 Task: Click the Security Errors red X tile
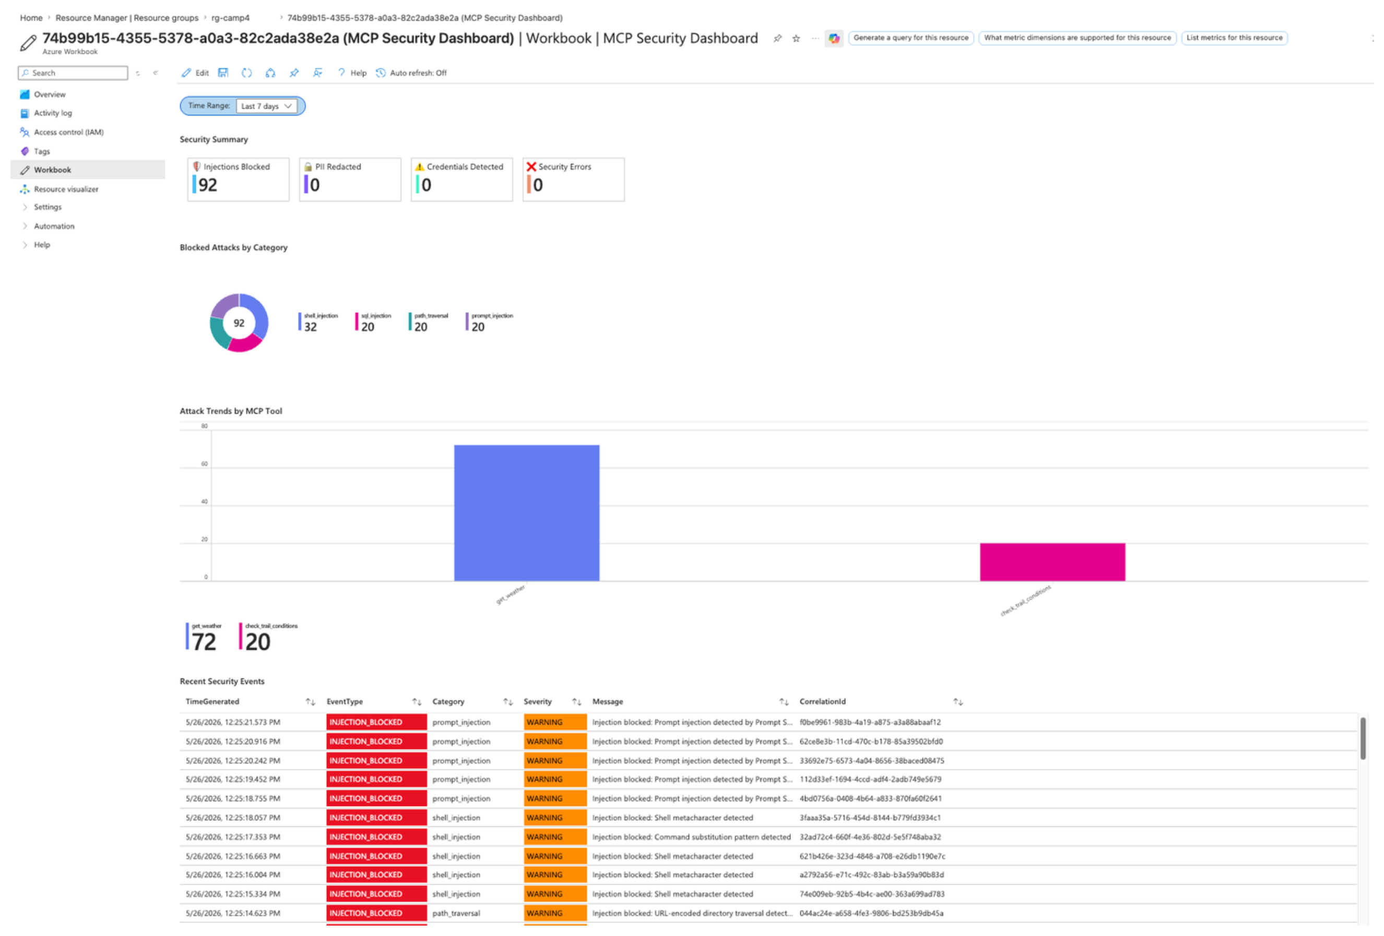pos(573,179)
